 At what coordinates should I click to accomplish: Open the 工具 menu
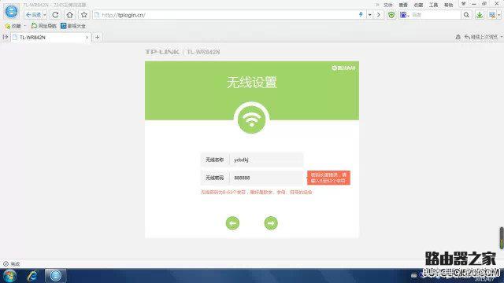(433, 5)
